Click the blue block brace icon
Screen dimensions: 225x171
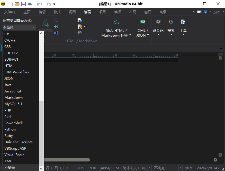[56, 33]
